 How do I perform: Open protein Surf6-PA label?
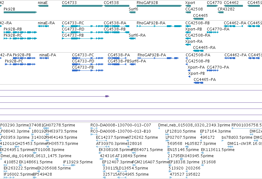tap(138, 61)
